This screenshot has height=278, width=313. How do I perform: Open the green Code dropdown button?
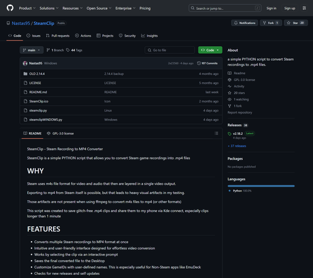pyautogui.click(x=210, y=50)
